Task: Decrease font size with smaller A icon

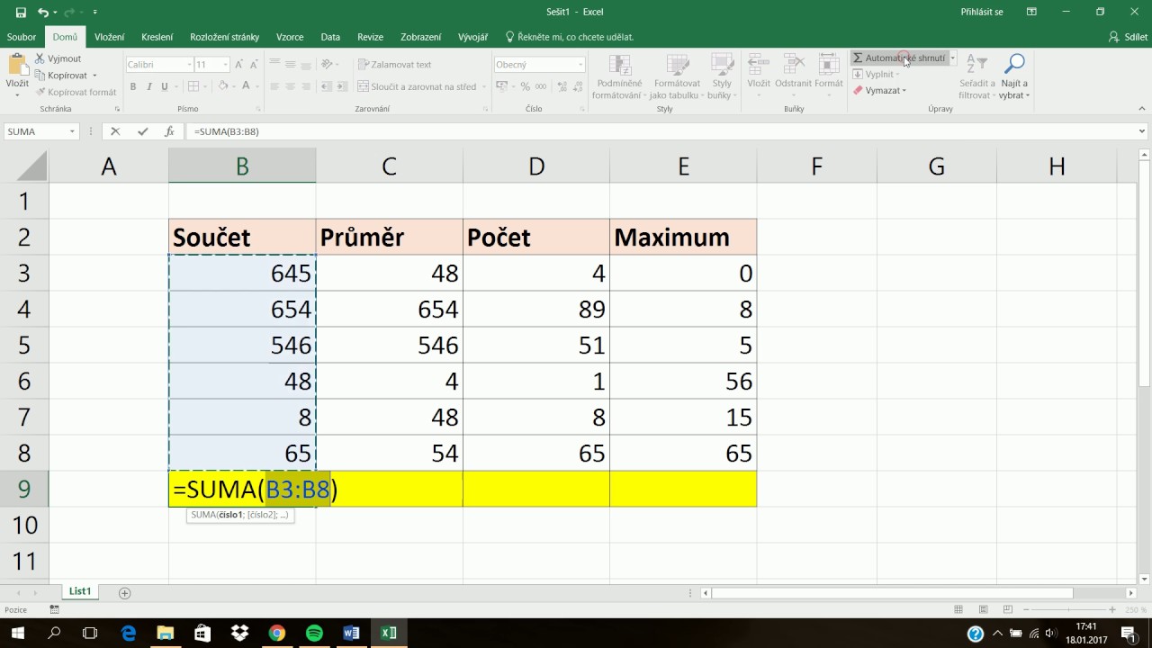Action: pyautogui.click(x=256, y=65)
